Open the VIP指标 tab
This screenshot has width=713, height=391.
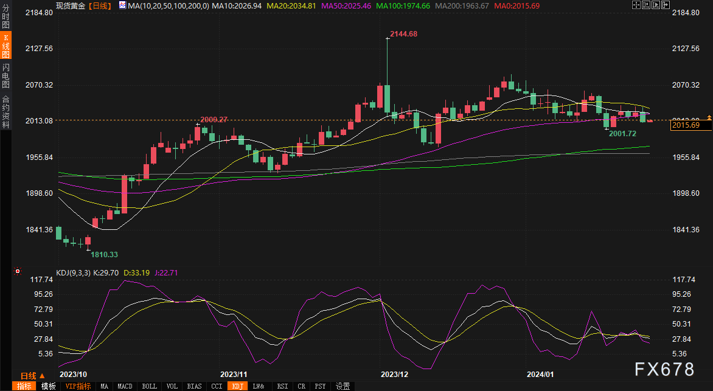coord(78,386)
